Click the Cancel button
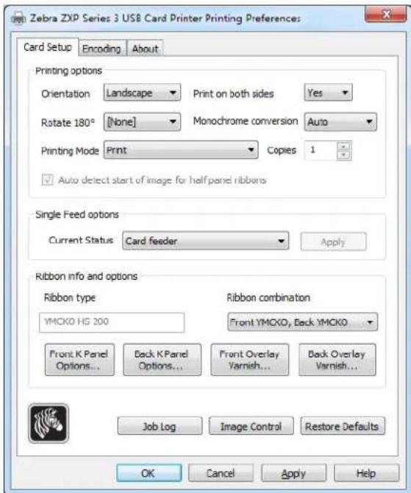Screen dimensions: 411x493 coord(221,473)
